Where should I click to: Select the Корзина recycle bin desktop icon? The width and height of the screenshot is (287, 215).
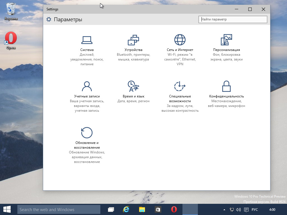(x=11, y=11)
